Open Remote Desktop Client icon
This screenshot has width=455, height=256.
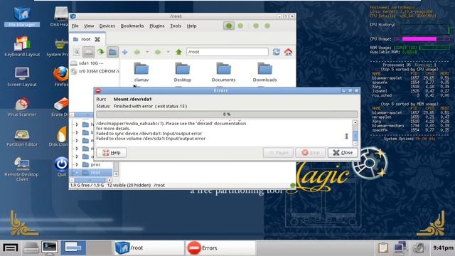point(22,169)
